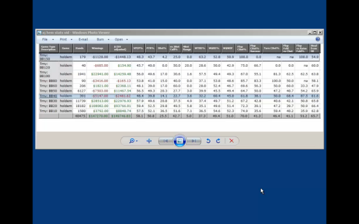Screen dimensions: 359x224
Task: Start the slideshow with the center button
Action: pos(180,141)
